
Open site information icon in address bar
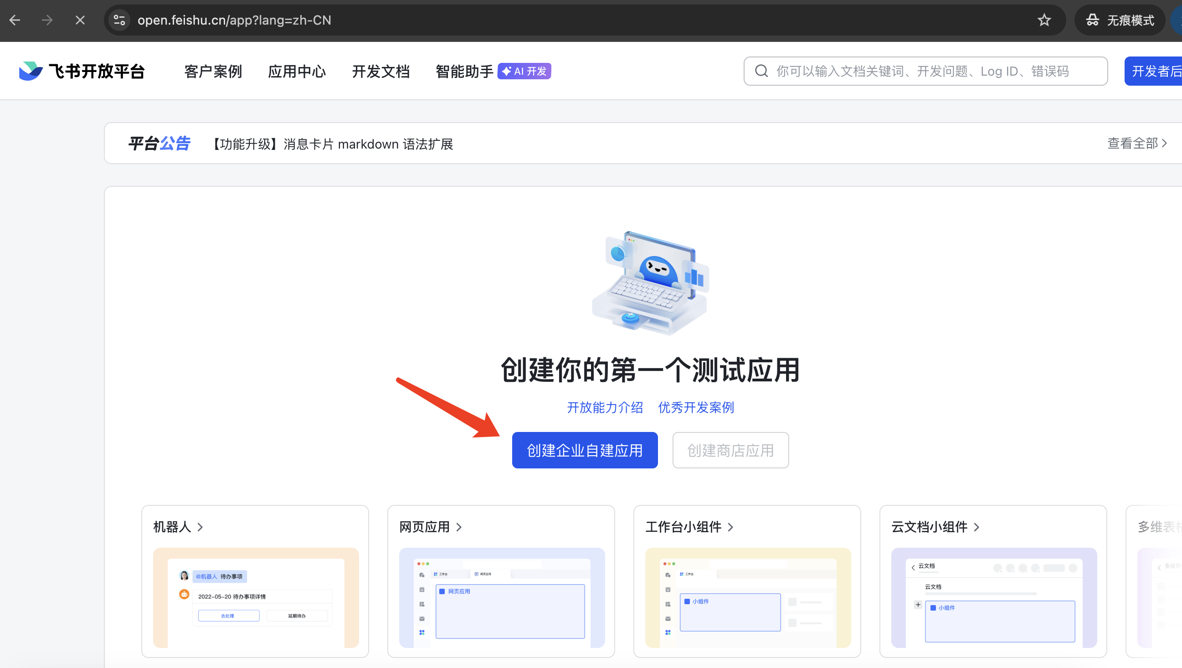pos(119,20)
